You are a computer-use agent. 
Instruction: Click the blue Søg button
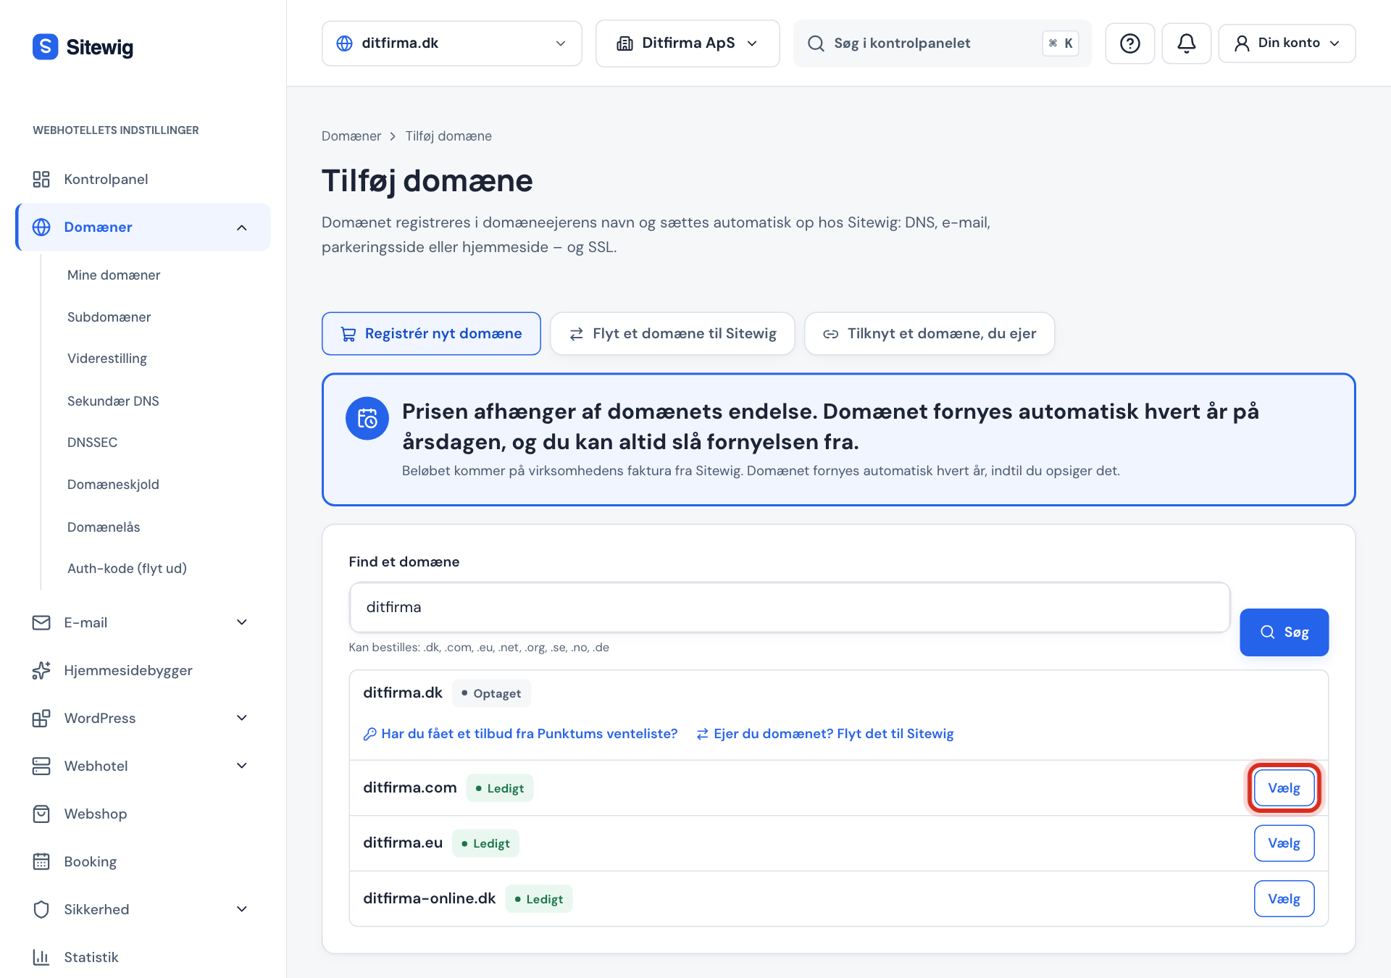pos(1284,632)
